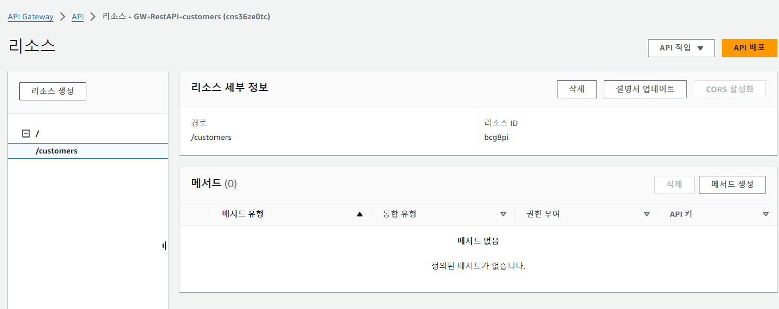Collapse the root resource tree node
The image size is (779, 309).
pyautogui.click(x=25, y=134)
